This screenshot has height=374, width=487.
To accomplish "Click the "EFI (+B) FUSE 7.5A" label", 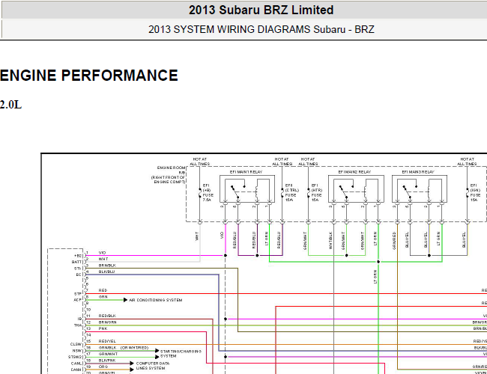I will pos(208,192).
